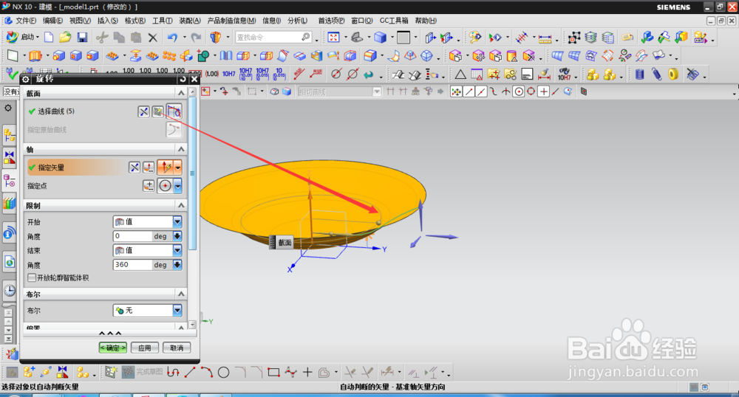Click the Sketch rectangle icon in feature toolbar
Screen dimensions: 739x397
pyautogui.click(x=13, y=56)
